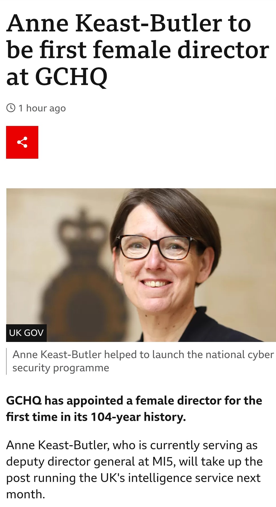This screenshot has width=276, height=507.
Task: Click the vertical bar beside the caption
Action: click(6, 361)
